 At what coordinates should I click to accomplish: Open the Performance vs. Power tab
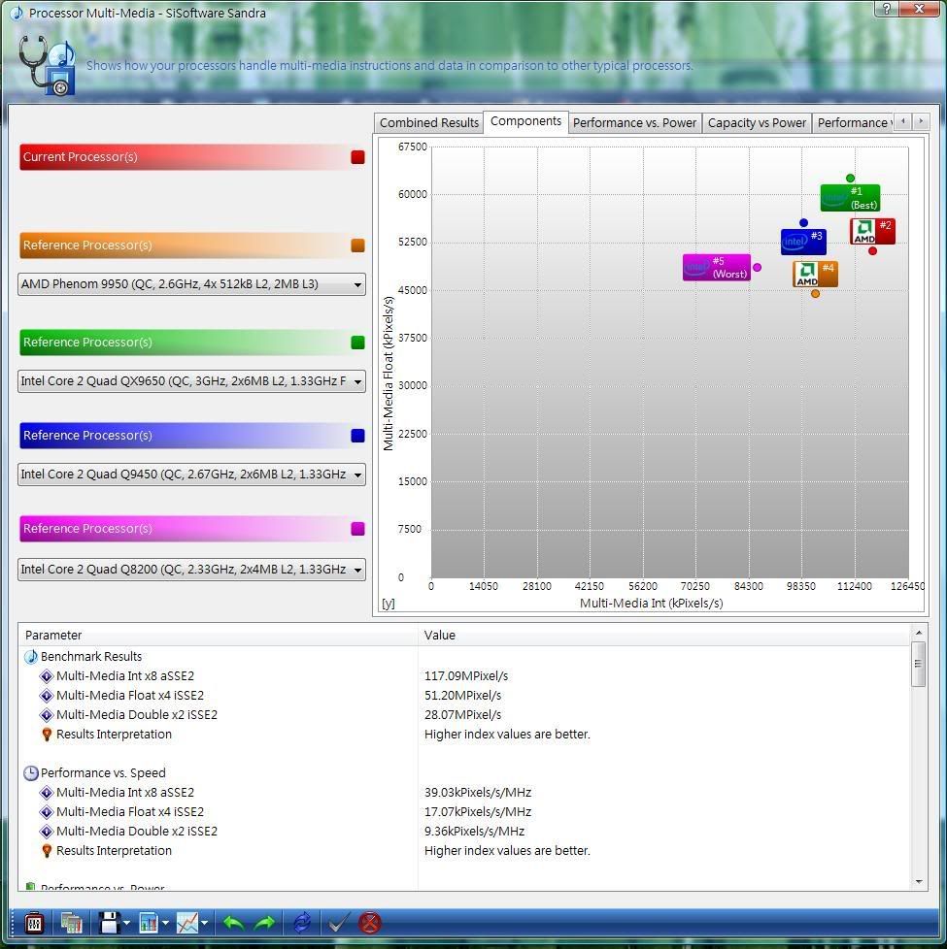634,123
